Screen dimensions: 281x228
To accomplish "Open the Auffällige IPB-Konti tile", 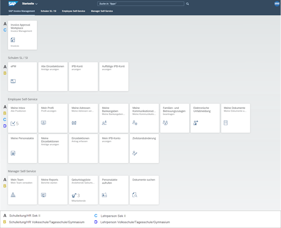I will 114,77.
